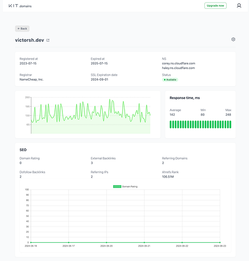Viewport: 249px width, 261px height.
Task: Click haley.ns.cloudflare.com nameserver text
Action: [x=178, y=68]
